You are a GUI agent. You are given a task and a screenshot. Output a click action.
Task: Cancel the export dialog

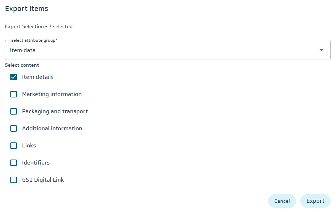282,201
